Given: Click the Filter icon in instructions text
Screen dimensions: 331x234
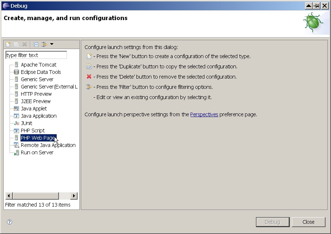Looking at the screenshot, I should pyautogui.click(x=89, y=87).
